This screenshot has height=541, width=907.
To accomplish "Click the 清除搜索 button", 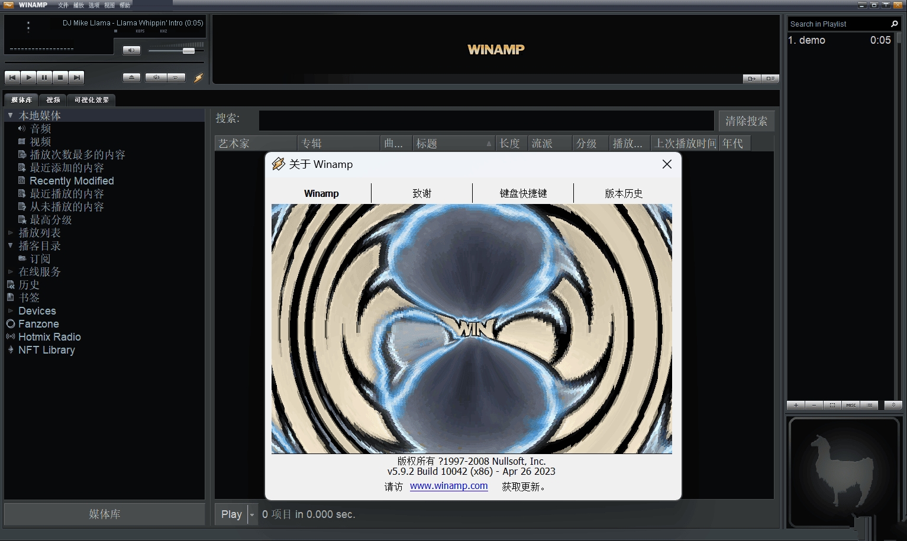I will tap(747, 121).
